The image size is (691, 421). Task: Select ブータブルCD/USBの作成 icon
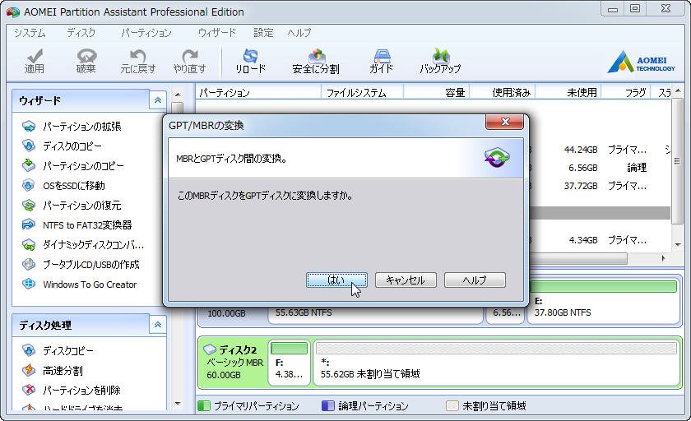[29, 264]
